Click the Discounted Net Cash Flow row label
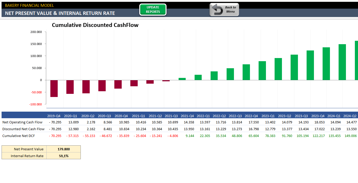 (x=23, y=129)
